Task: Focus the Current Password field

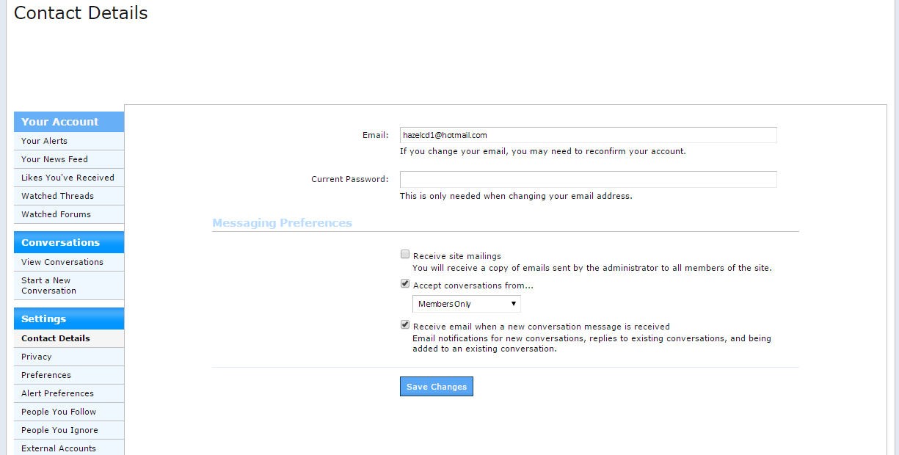Action: [588, 179]
